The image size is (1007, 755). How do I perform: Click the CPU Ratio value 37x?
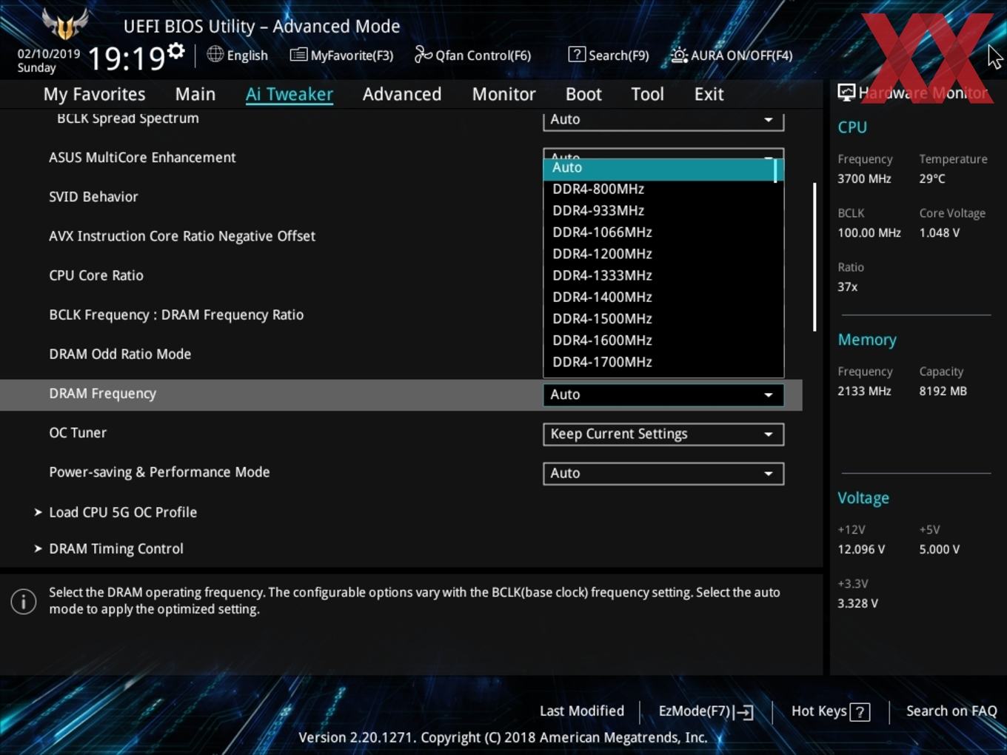(x=847, y=286)
